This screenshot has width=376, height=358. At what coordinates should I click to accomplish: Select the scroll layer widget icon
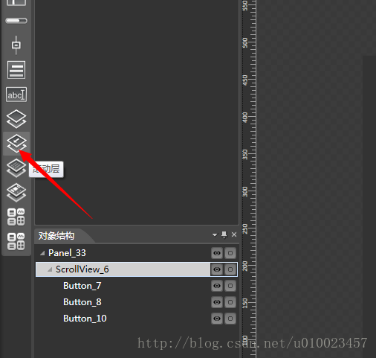click(16, 144)
